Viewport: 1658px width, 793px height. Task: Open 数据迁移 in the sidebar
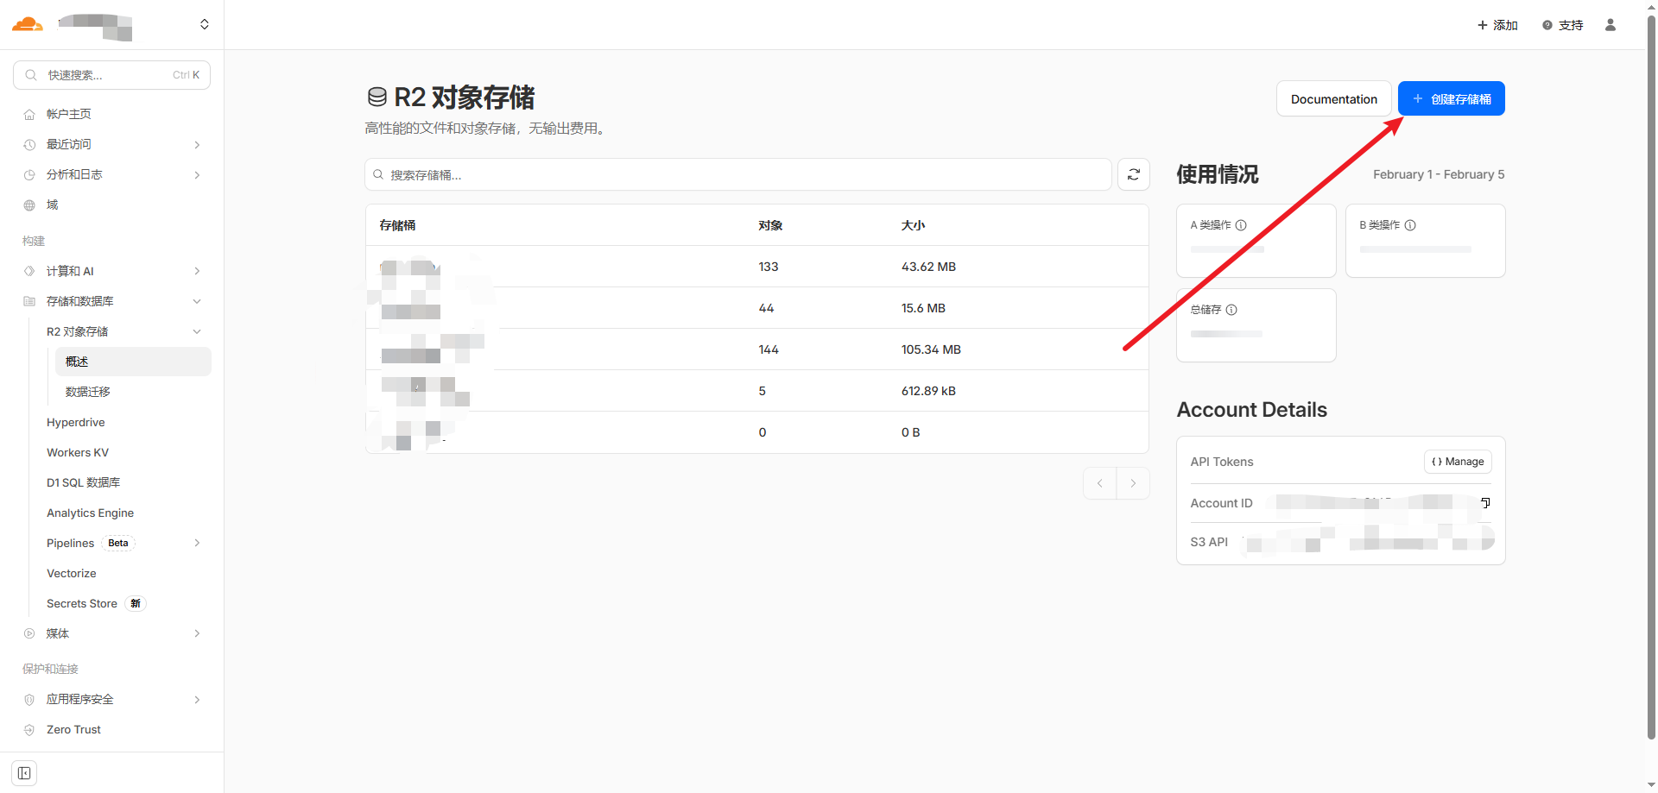[x=88, y=392]
